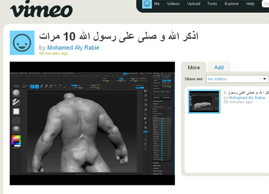
Task: Open the Explore menu
Action: 231,4
